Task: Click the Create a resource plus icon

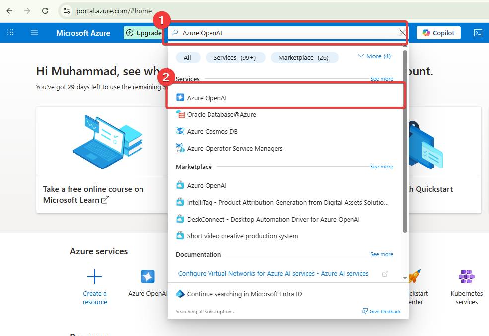Action: [95, 277]
